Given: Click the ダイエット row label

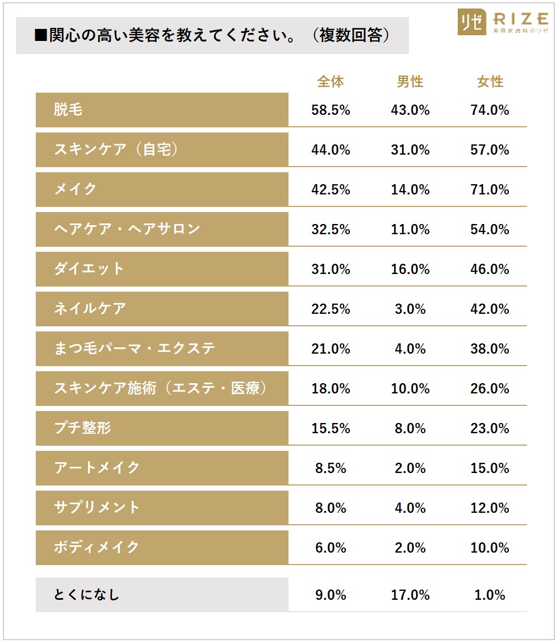Looking at the screenshot, I should pyautogui.click(x=89, y=269).
